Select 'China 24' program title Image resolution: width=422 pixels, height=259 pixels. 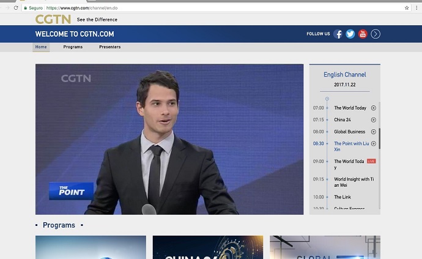click(x=342, y=119)
